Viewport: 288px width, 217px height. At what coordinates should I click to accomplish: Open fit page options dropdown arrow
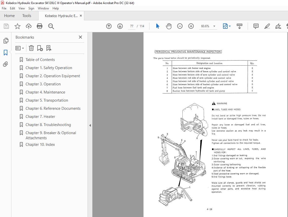click(x=230, y=26)
